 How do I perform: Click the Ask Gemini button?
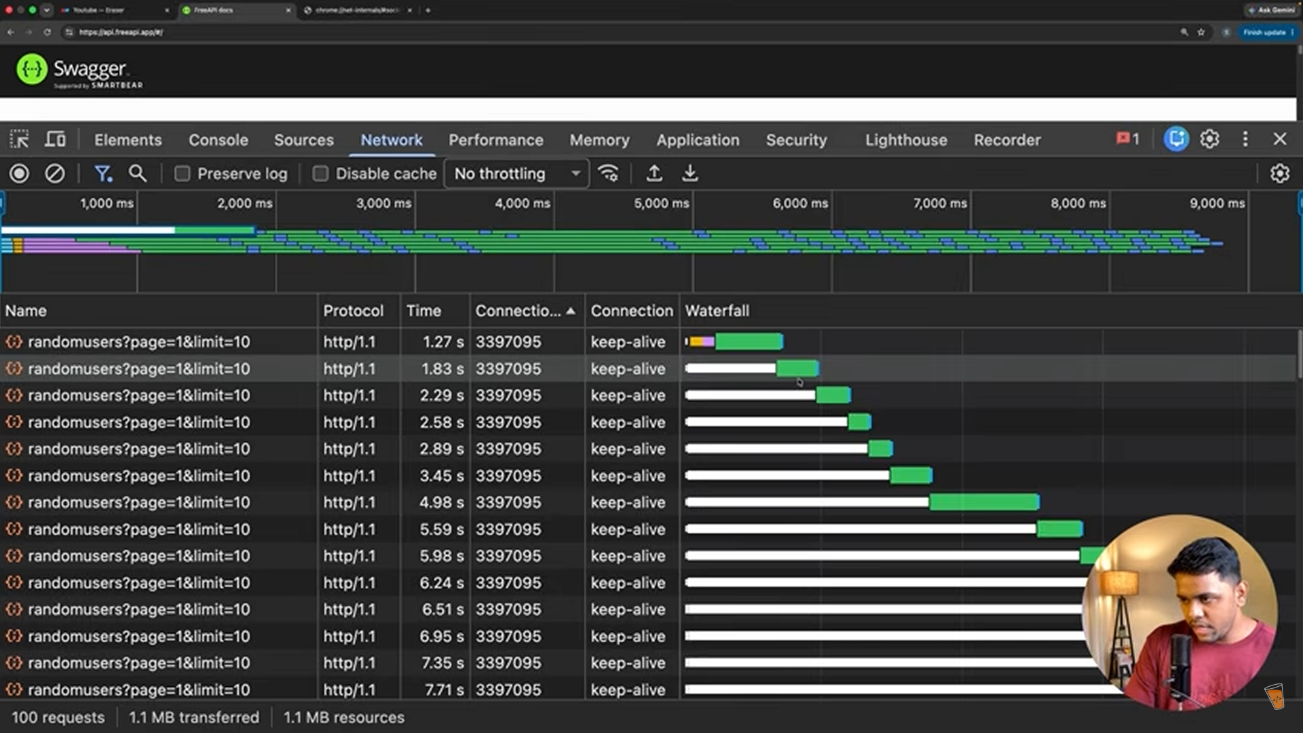pyautogui.click(x=1271, y=10)
